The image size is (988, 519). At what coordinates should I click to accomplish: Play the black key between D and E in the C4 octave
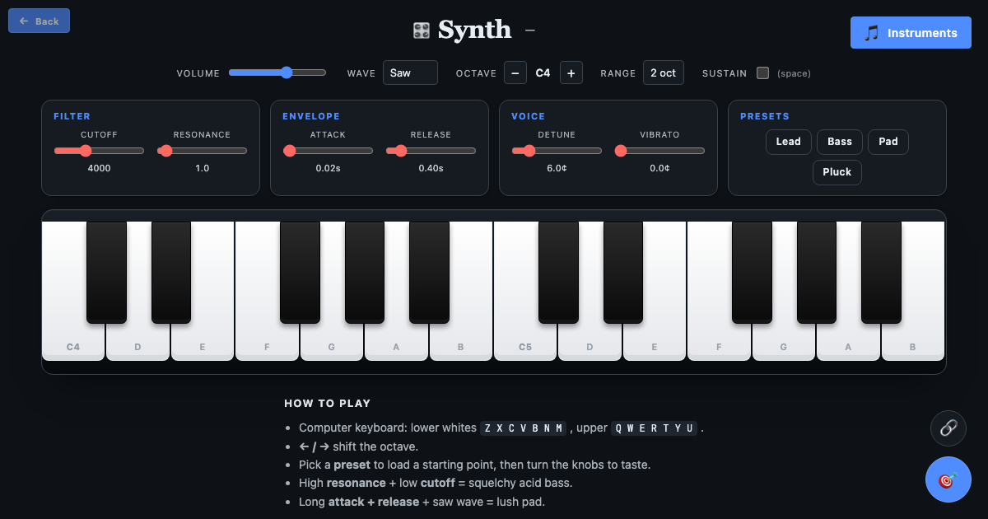(171, 272)
